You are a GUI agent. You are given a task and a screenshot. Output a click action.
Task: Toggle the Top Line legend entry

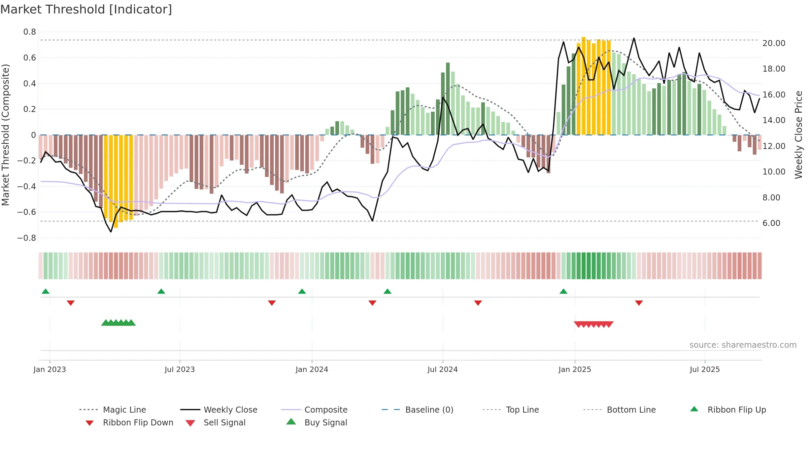click(x=511, y=410)
